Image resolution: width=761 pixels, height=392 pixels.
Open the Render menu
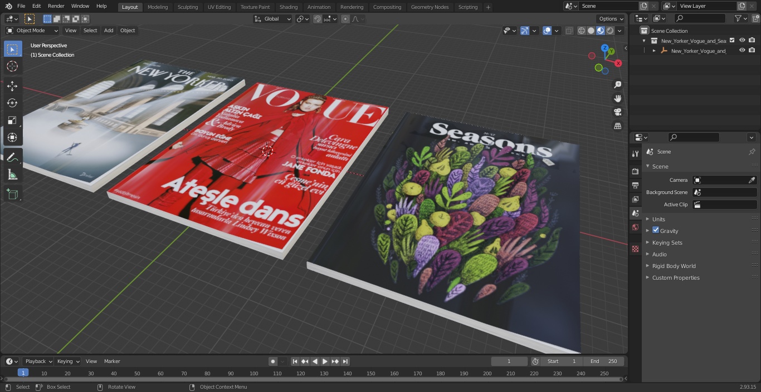click(x=56, y=6)
